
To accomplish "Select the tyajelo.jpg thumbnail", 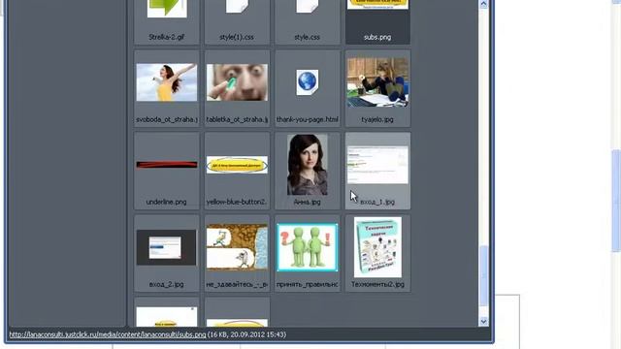I will (x=377, y=82).
